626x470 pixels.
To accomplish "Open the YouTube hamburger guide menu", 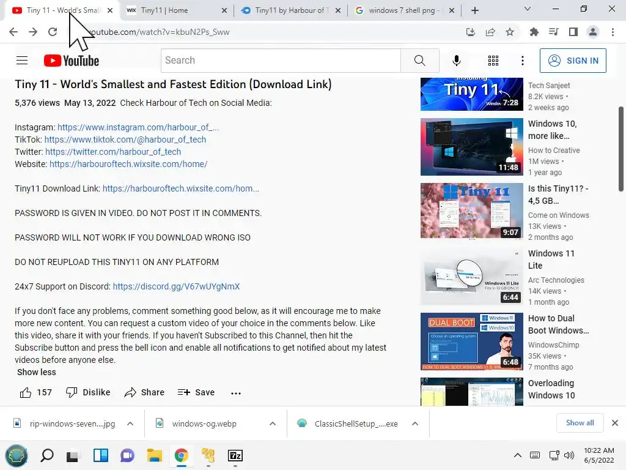I will [22, 61].
